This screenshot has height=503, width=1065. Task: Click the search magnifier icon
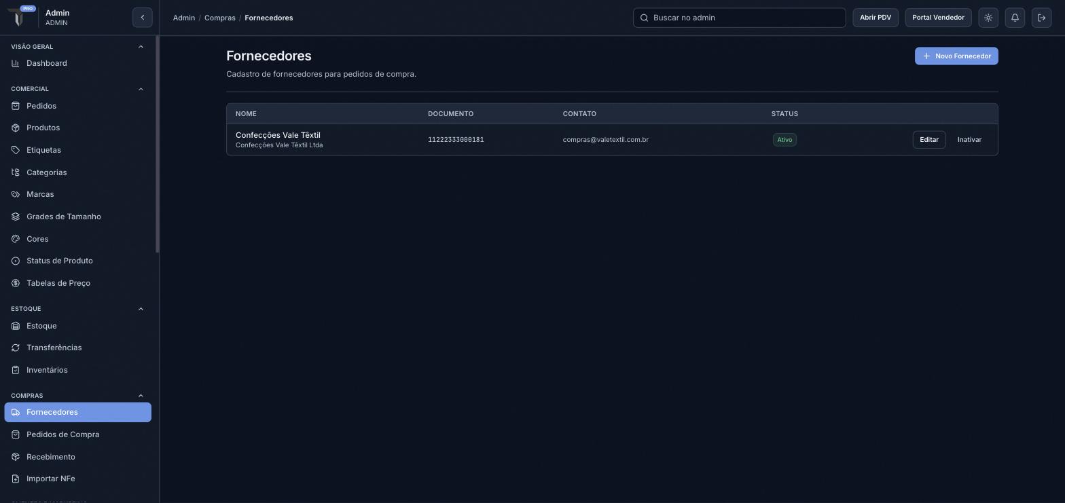pos(645,18)
